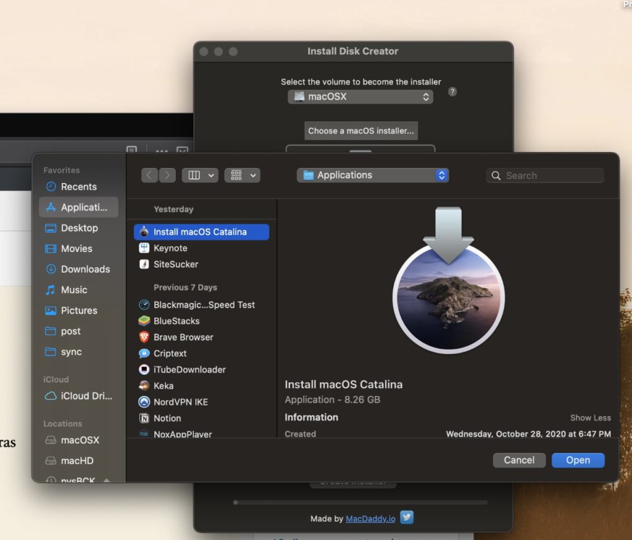Click the help question mark button

(452, 91)
